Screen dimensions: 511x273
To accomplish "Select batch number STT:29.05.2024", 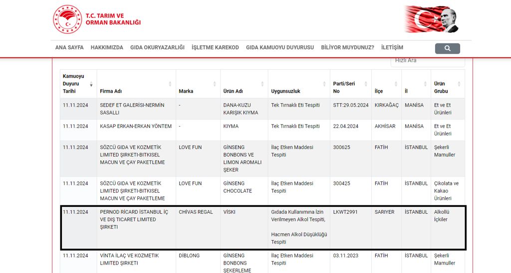I will pyautogui.click(x=351, y=105).
